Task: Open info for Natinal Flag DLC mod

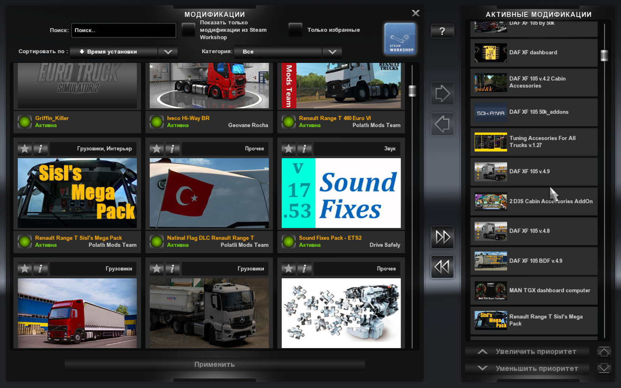Action: click(173, 149)
